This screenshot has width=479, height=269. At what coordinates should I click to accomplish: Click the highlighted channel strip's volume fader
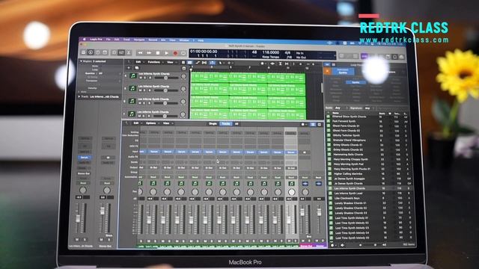[x=290, y=220]
